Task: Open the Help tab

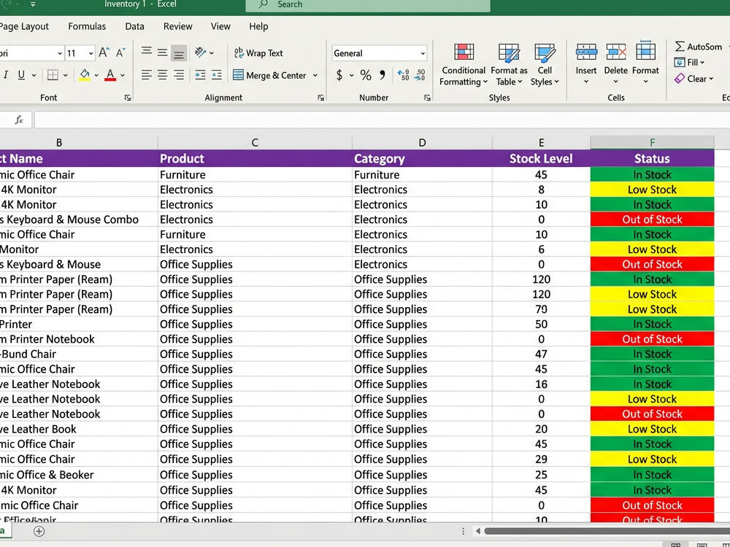Action: point(258,26)
